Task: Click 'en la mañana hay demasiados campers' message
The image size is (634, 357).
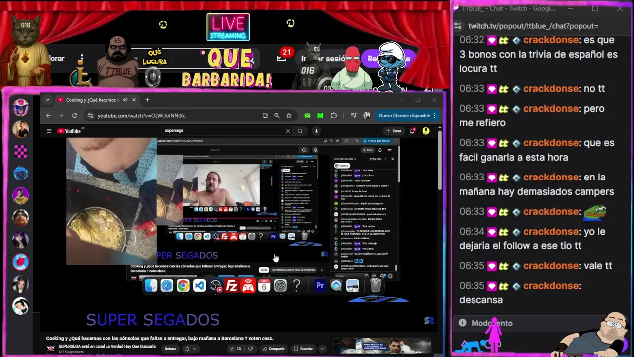Action: [x=536, y=184]
